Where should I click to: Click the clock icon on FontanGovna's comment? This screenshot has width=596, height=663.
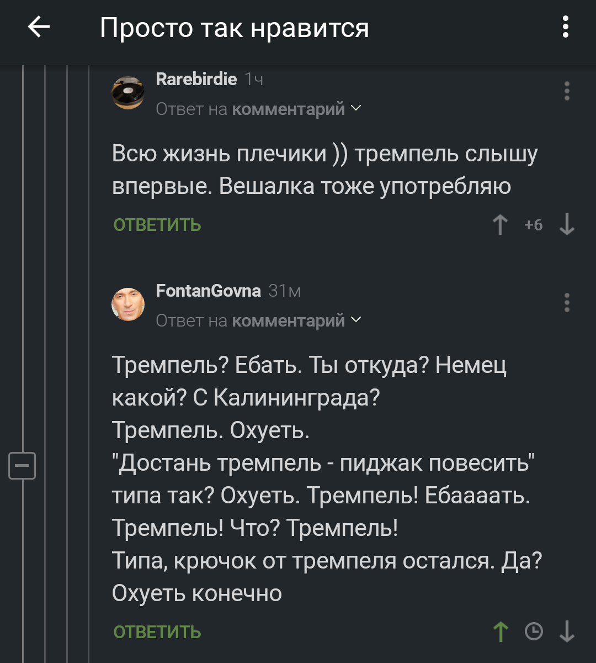(534, 632)
